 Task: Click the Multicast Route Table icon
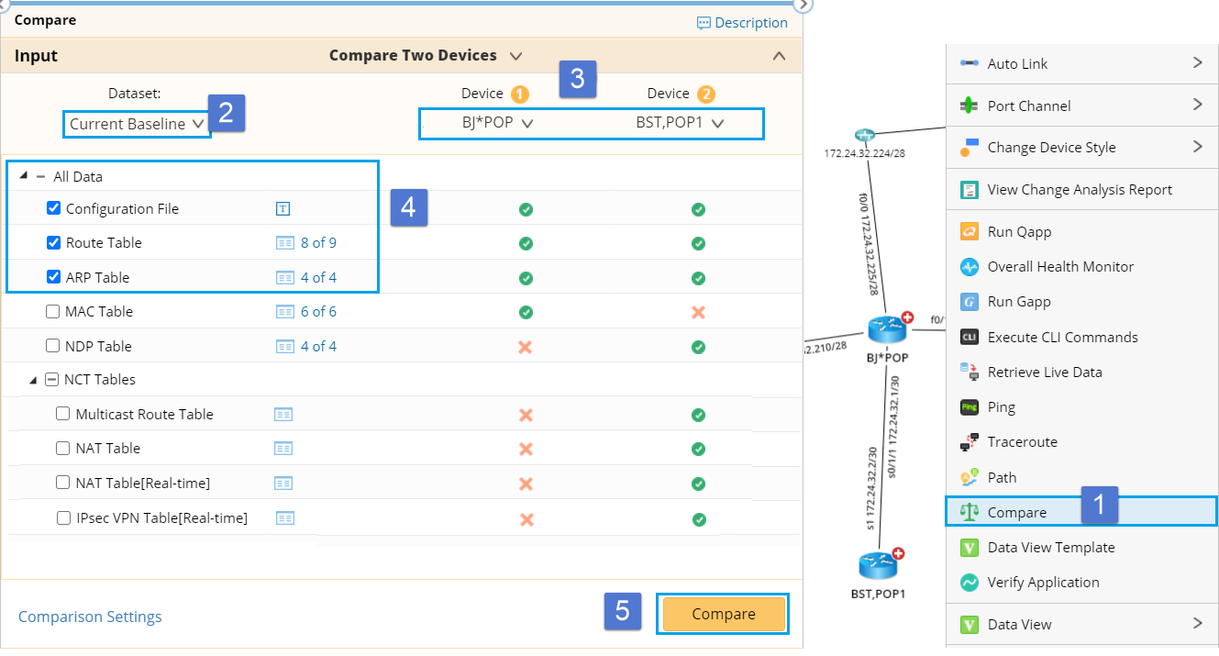pos(283,415)
